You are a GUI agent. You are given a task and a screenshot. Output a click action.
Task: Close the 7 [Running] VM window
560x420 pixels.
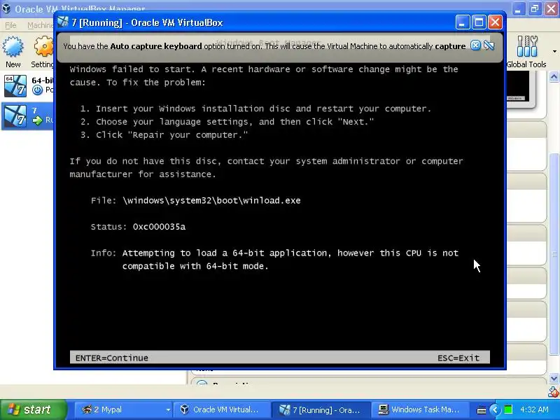click(x=495, y=22)
